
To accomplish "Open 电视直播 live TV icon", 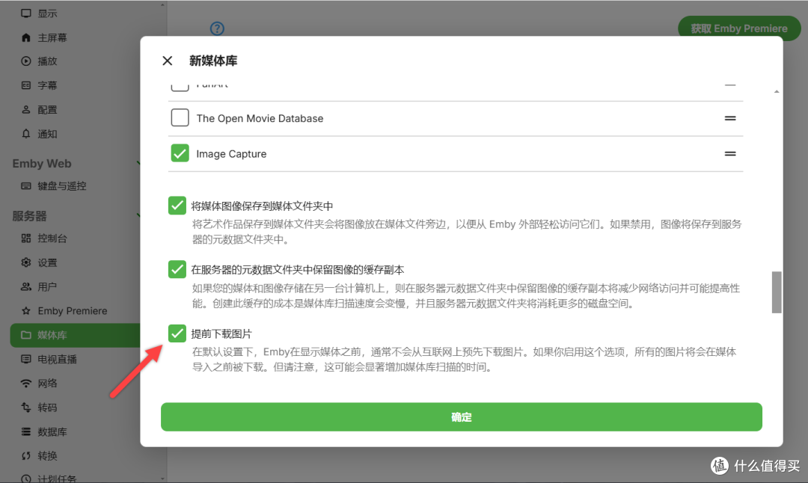I will pos(25,359).
